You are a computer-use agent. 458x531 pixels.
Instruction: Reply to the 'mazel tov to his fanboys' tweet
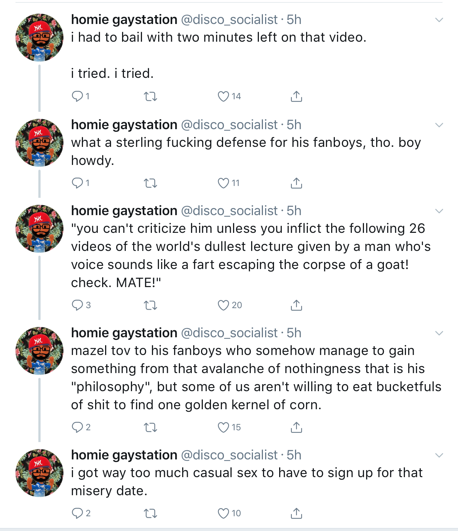[x=77, y=427]
